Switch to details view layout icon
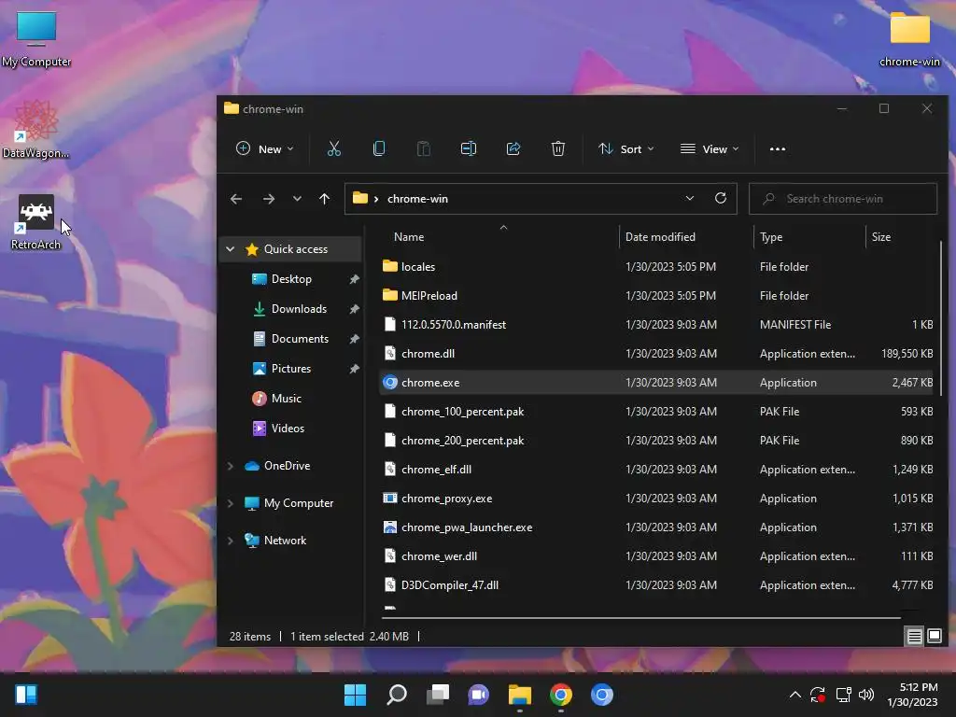The height and width of the screenshot is (717, 956). (x=914, y=637)
